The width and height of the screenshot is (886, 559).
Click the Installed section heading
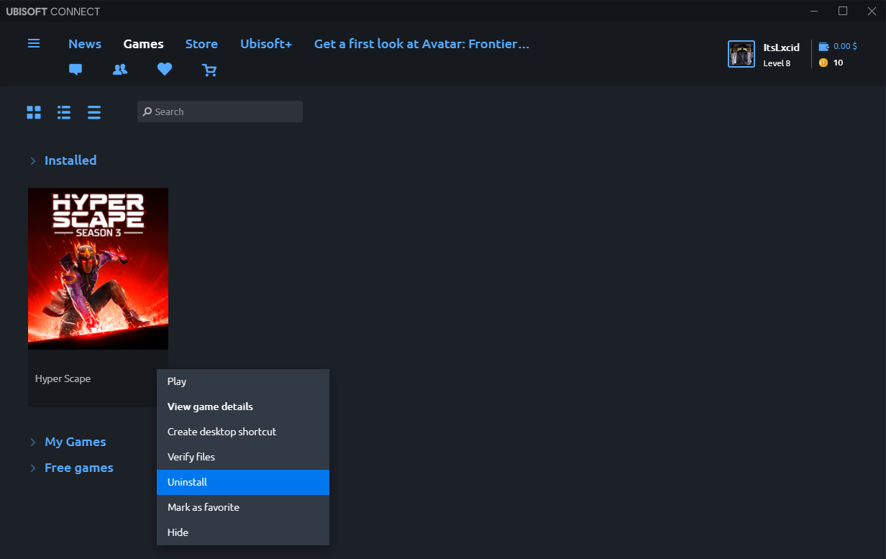pos(70,160)
